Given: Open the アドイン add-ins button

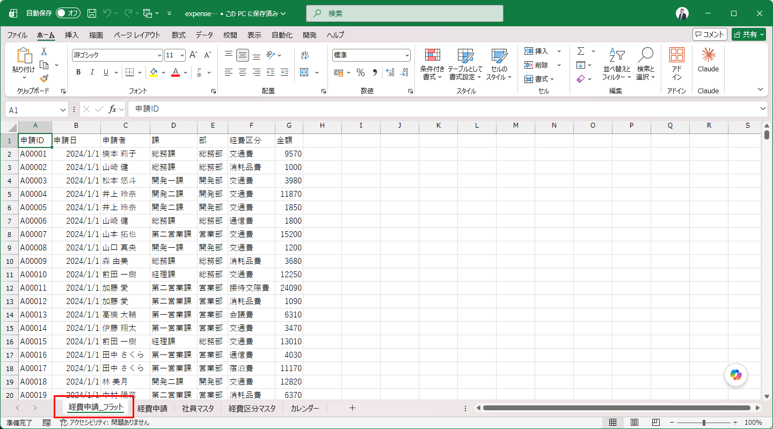Looking at the screenshot, I should tap(677, 64).
